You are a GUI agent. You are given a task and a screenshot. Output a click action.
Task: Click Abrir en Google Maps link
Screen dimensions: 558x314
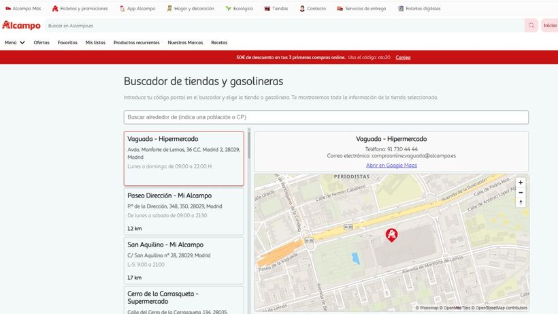391,166
